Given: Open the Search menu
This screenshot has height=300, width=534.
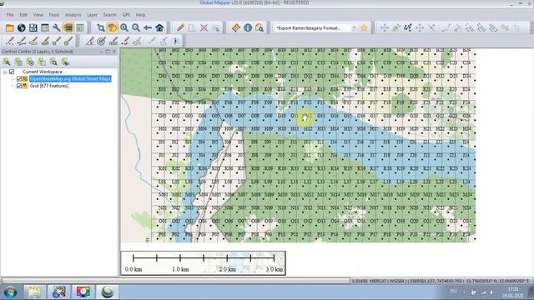Looking at the screenshot, I should (x=109, y=15).
